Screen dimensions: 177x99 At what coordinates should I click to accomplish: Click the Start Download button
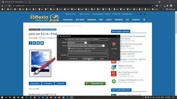tap(88, 59)
